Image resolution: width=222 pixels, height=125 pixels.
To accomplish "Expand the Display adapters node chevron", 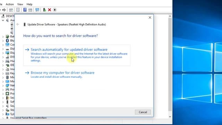I will click(x=3, y=53).
